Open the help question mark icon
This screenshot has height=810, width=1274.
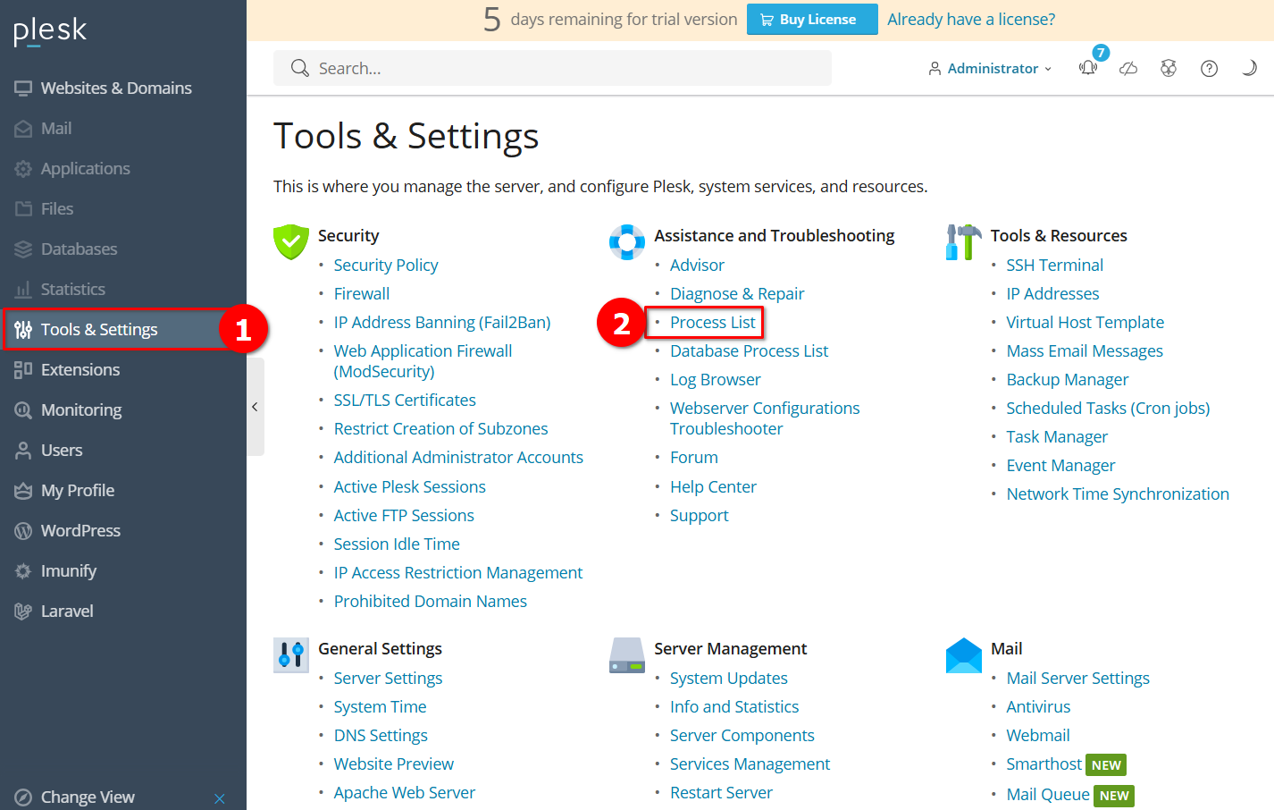click(1209, 68)
